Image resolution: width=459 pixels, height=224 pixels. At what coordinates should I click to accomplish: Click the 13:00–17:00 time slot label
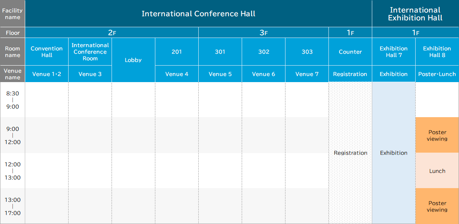(x=12, y=206)
